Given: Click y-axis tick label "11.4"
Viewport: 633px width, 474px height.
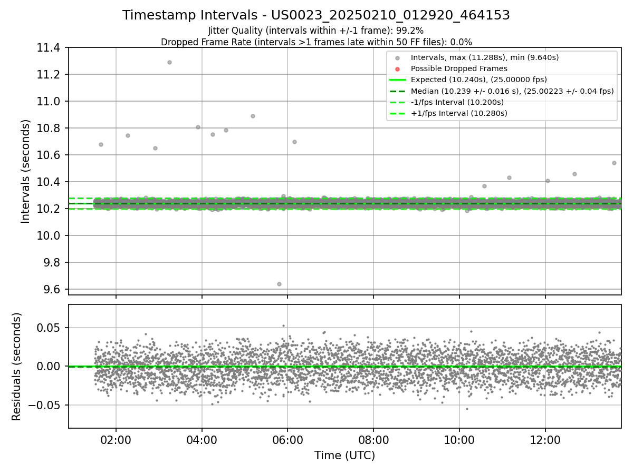Looking at the screenshot, I should coord(50,48).
